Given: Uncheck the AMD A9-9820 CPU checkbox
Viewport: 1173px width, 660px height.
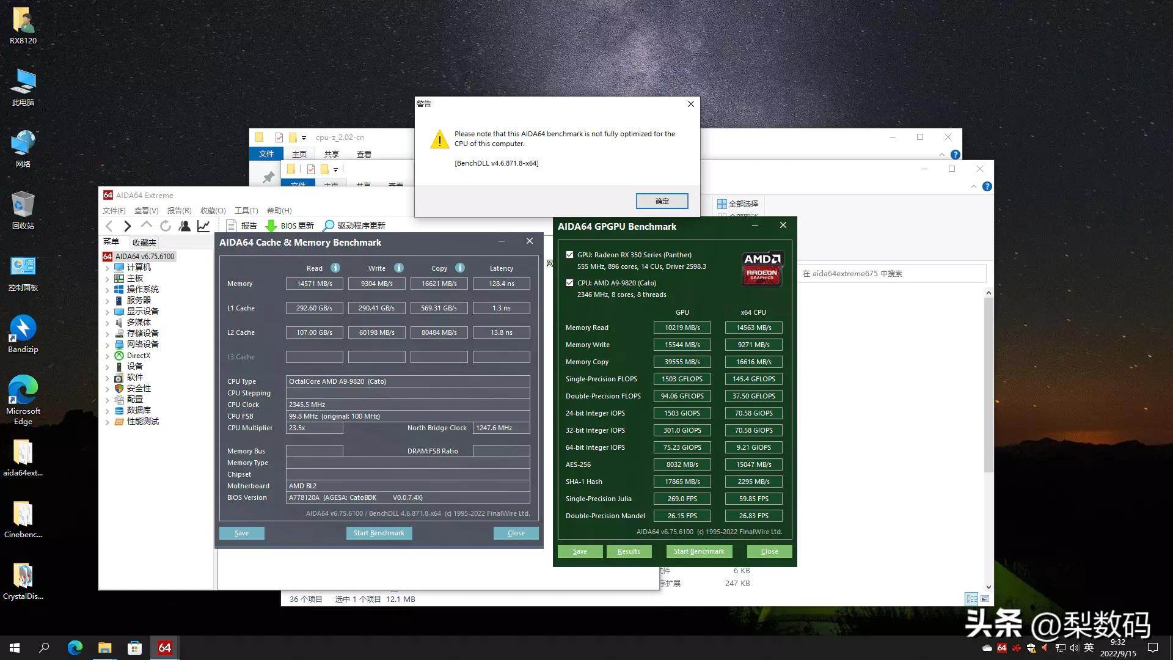Looking at the screenshot, I should pos(569,283).
